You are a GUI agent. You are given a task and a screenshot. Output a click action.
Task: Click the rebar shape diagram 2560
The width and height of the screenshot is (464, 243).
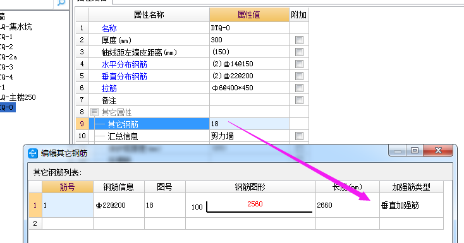pos(250,205)
